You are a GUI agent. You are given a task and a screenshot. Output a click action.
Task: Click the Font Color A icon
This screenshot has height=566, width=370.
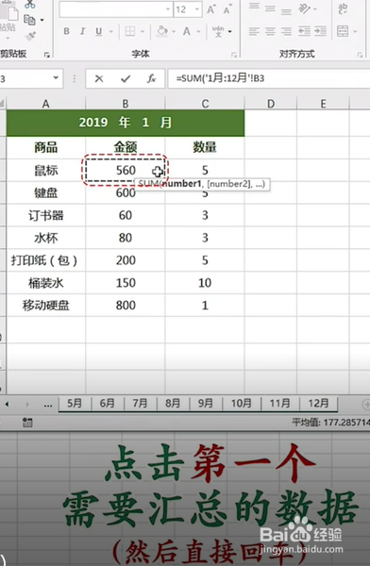coord(187,31)
